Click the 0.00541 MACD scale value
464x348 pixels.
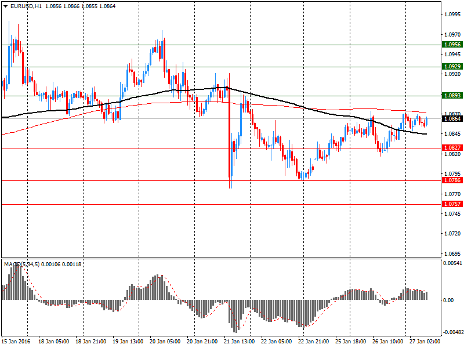coord(452,264)
